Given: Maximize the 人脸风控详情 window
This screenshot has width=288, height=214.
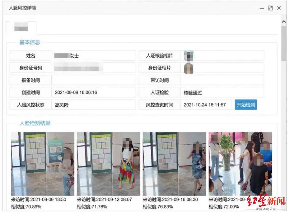Looking at the screenshot, I should coord(270,8).
